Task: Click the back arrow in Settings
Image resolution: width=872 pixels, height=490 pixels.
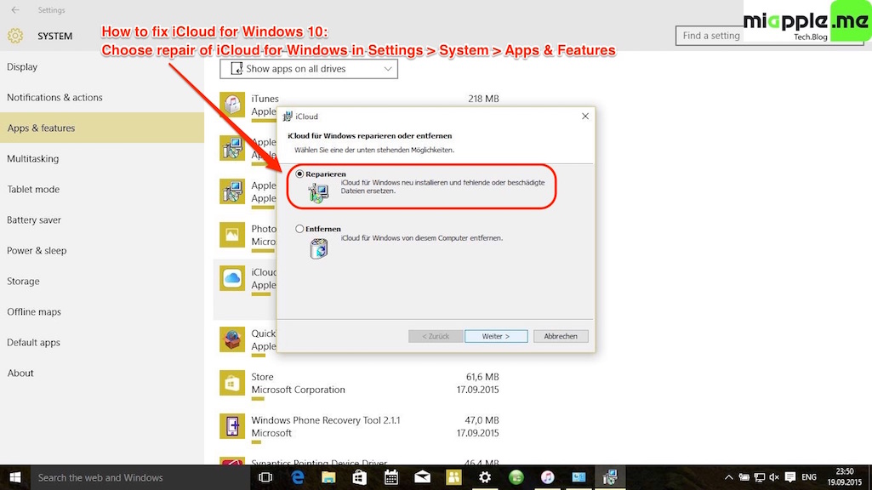Action: click(x=15, y=10)
